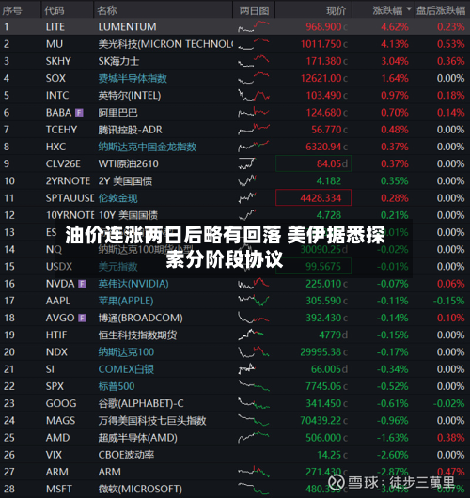Open the 伦敦金现 link

pyautogui.click(x=117, y=198)
